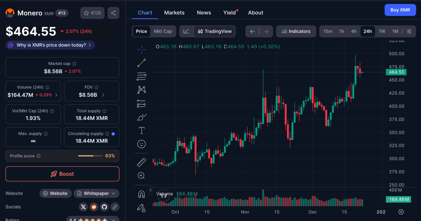
Task: Select the Mkt Cap chart toggle
Action: tap(163, 31)
